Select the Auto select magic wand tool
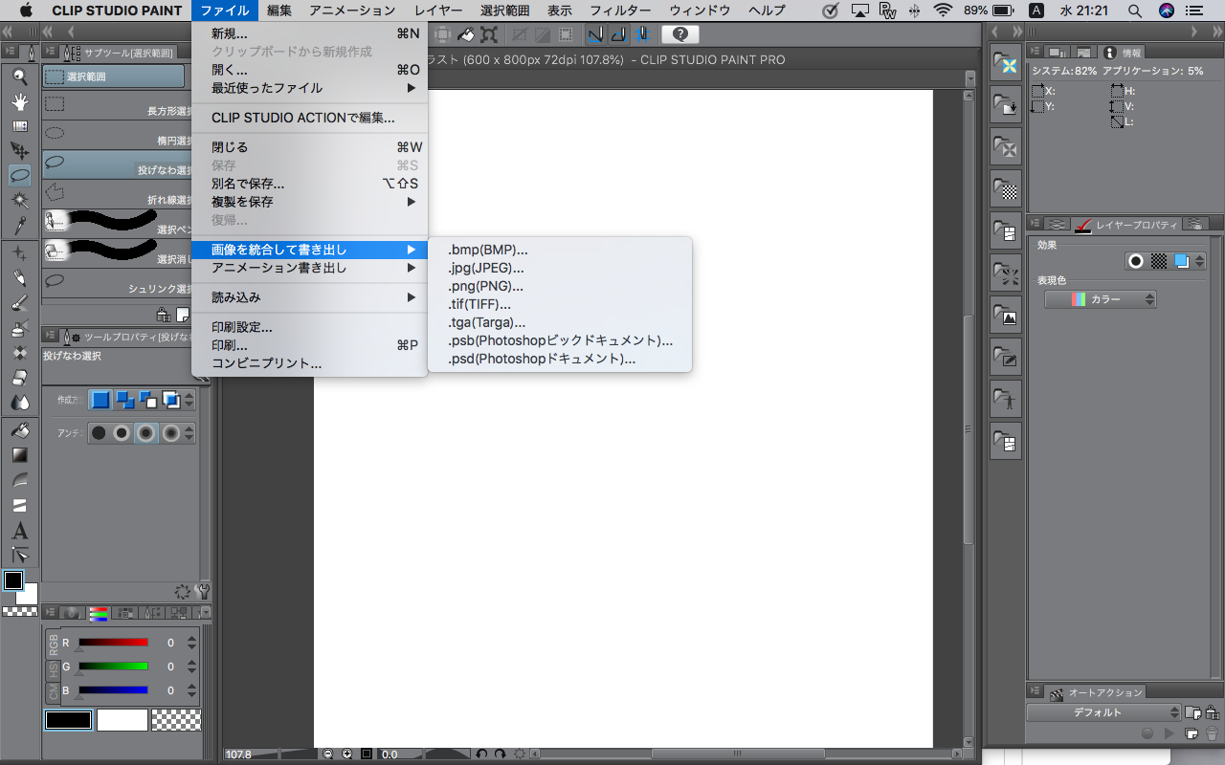 tap(19, 201)
